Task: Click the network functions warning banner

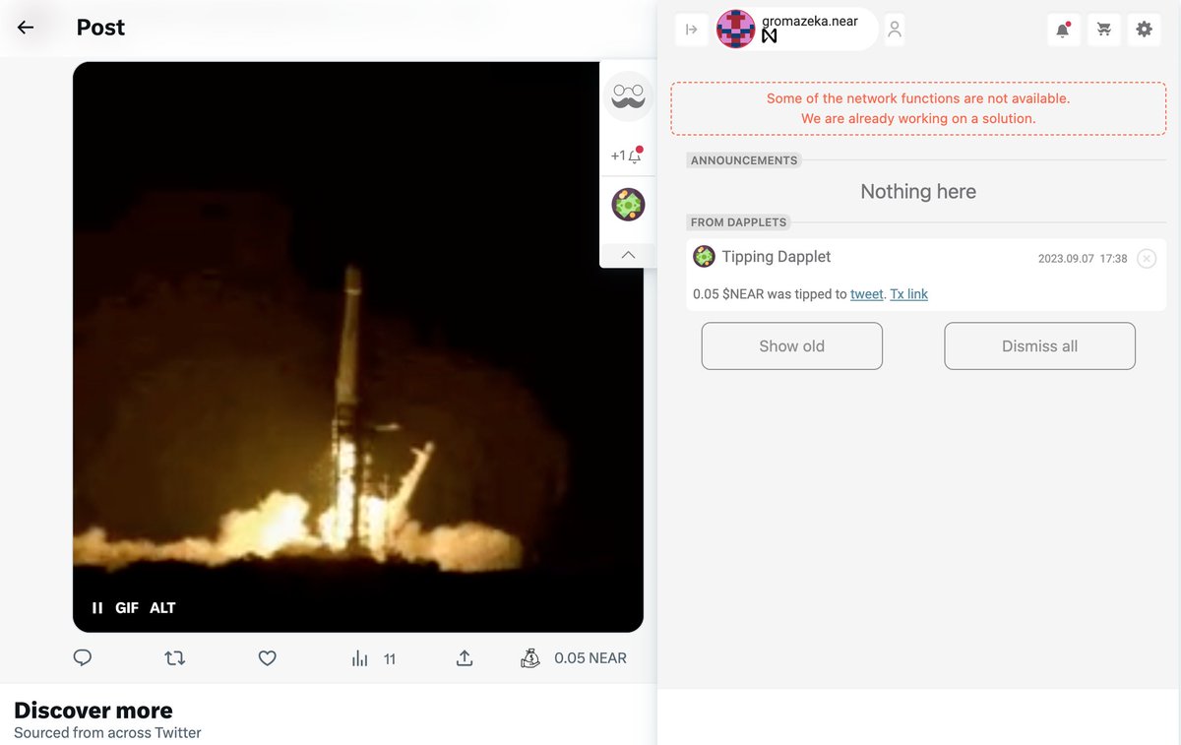Action: click(x=918, y=108)
